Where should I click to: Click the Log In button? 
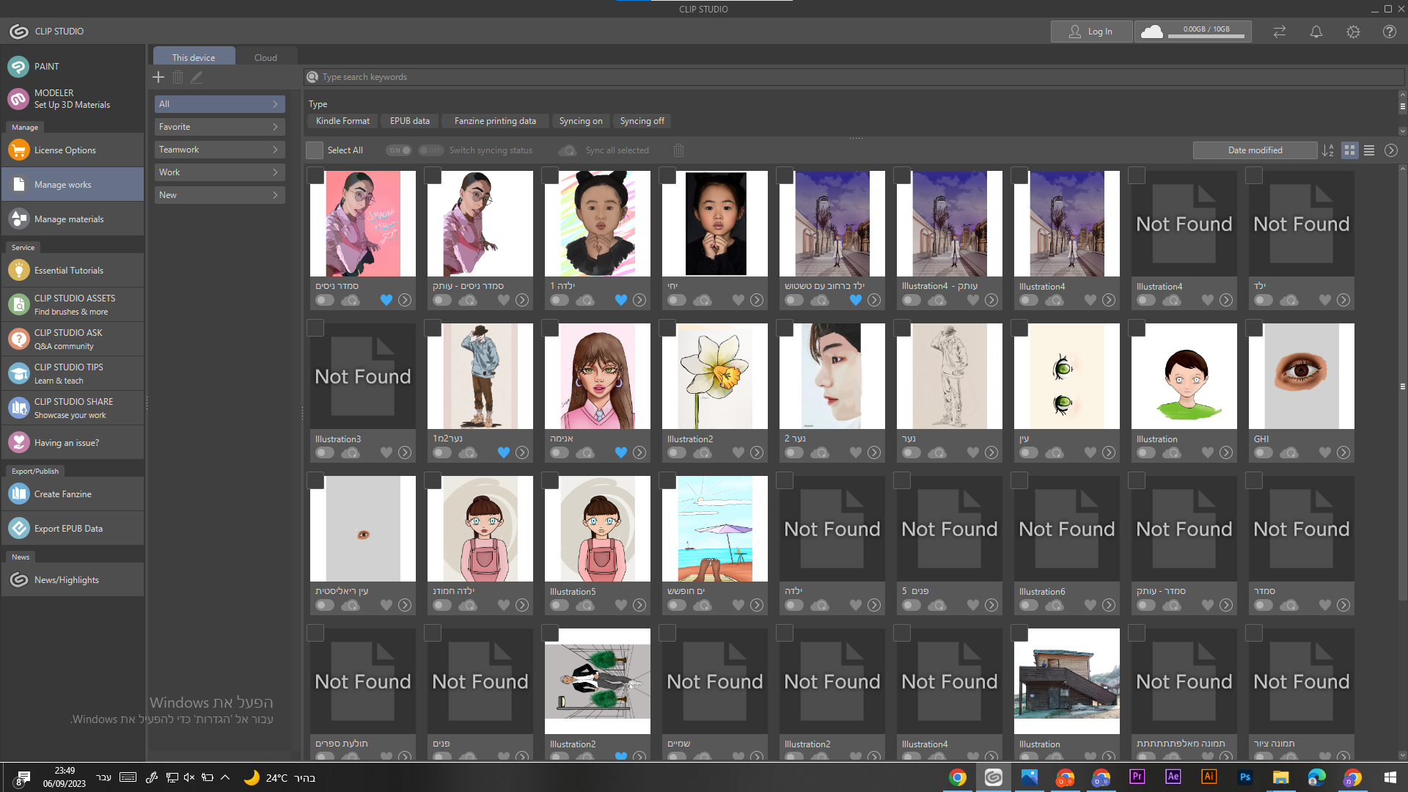(x=1091, y=32)
